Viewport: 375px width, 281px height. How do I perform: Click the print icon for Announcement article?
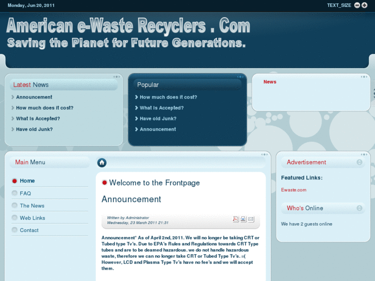click(243, 219)
